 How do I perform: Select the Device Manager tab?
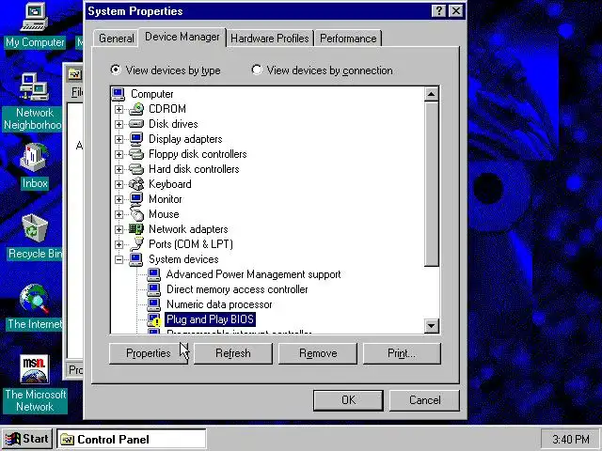182,37
